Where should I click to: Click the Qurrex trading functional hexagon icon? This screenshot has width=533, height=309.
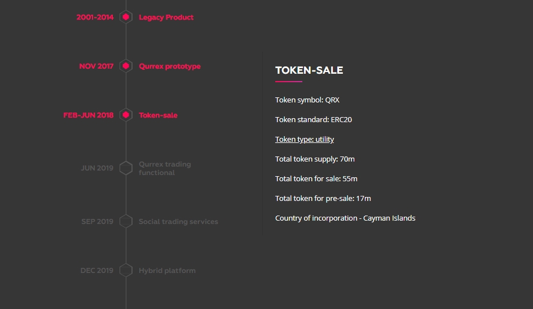126,168
